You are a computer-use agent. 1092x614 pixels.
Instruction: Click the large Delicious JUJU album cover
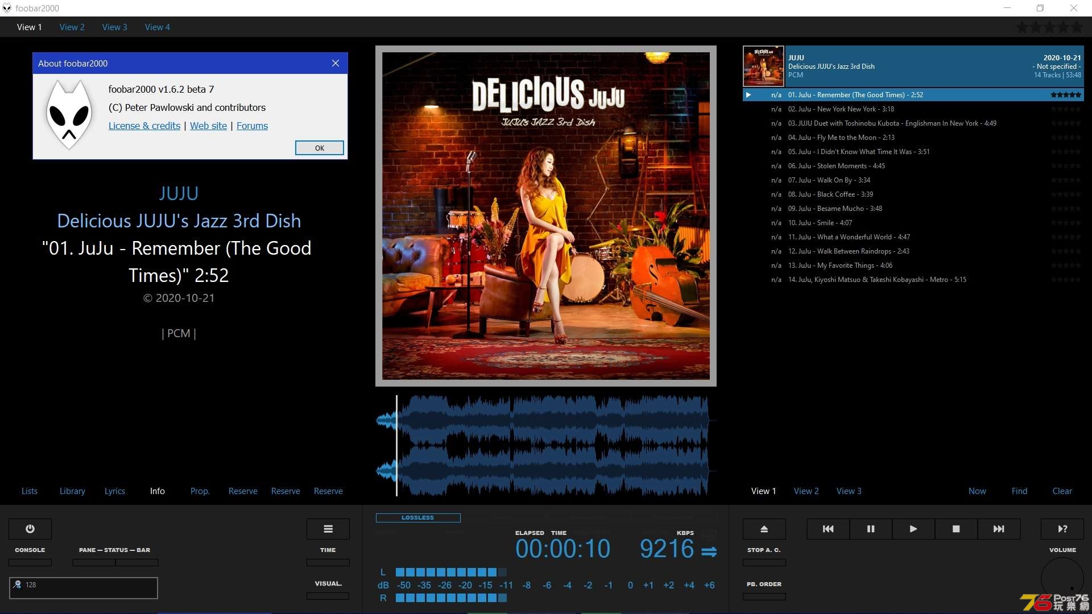[x=546, y=216]
